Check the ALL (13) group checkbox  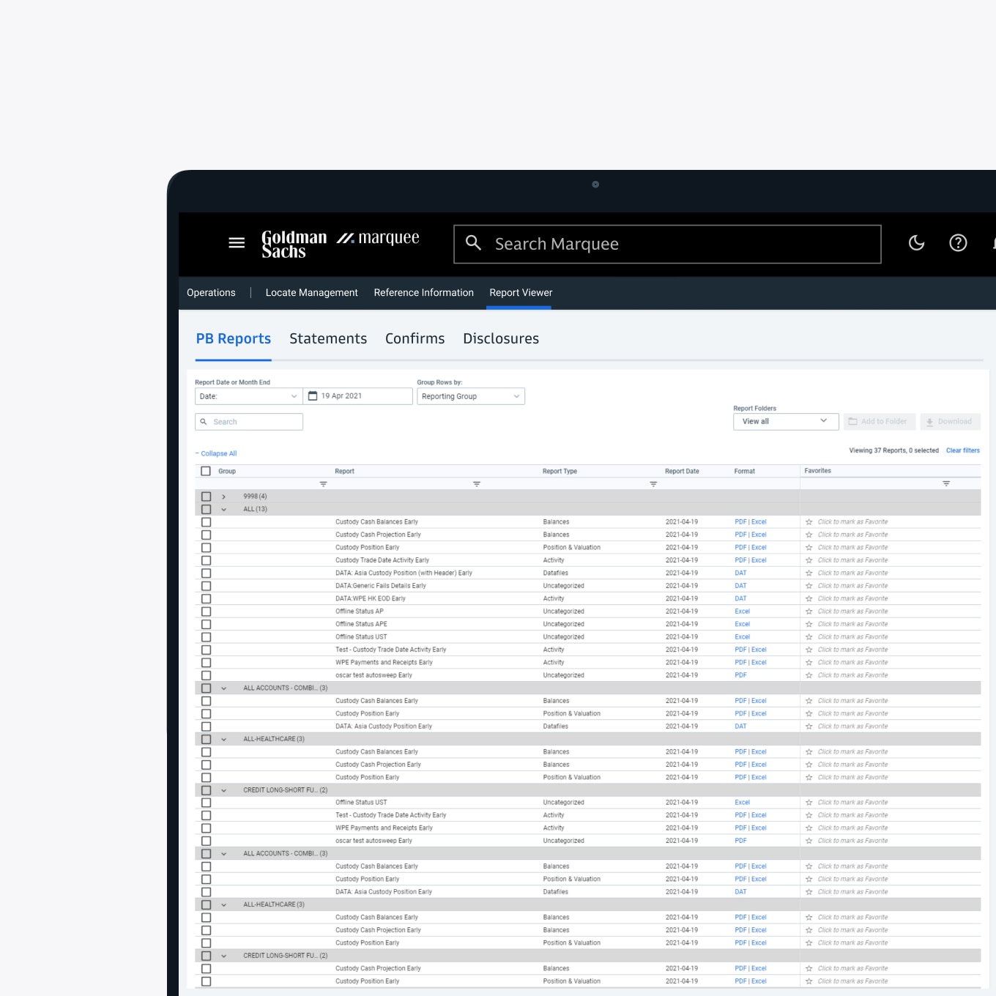206,510
